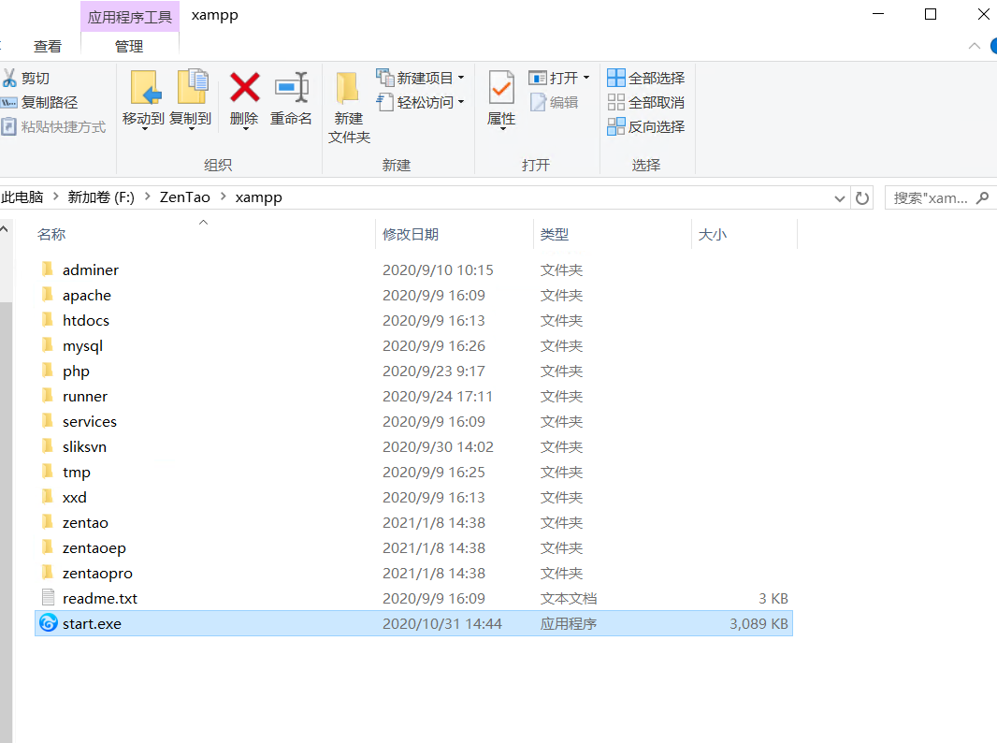The image size is (997, 743).
Task: Expand chevron after ZenTao breadcrumb
Action: tap(224, 197)
